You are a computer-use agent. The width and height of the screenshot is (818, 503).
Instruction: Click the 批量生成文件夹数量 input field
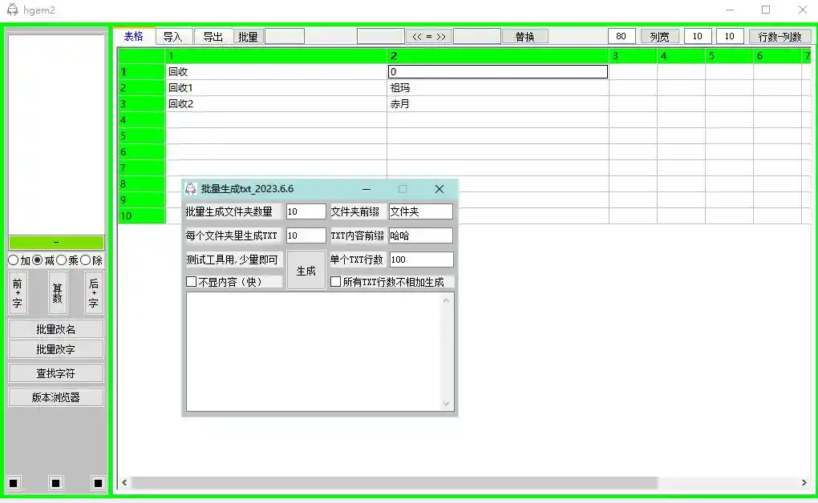pyautogui.click(x=306, y=211)
